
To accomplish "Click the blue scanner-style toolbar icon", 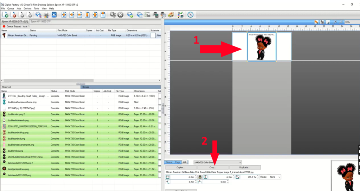I will coord(54,15).
